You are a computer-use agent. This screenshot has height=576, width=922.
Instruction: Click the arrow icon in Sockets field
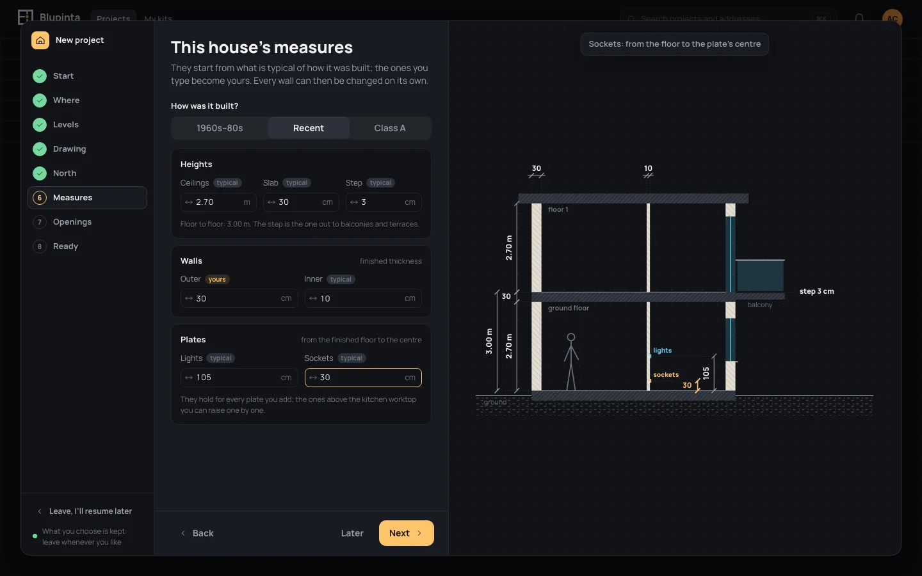[313, 378]
